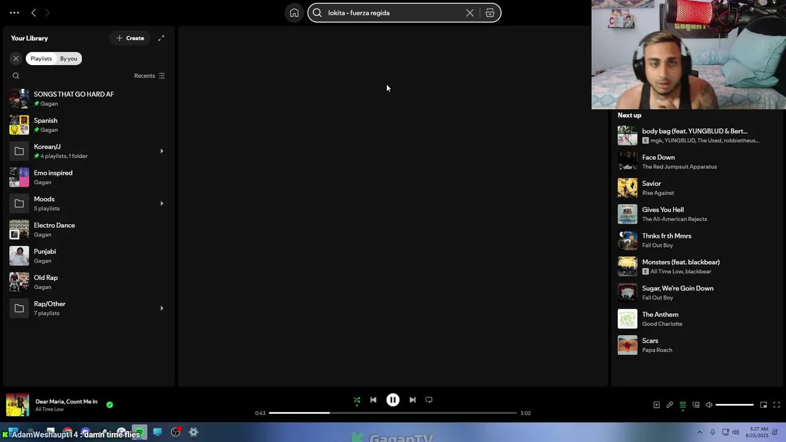The width and height of the screenshot is (786, 442).
Task: Open the Now Playing view
Action: pos(656,405)
